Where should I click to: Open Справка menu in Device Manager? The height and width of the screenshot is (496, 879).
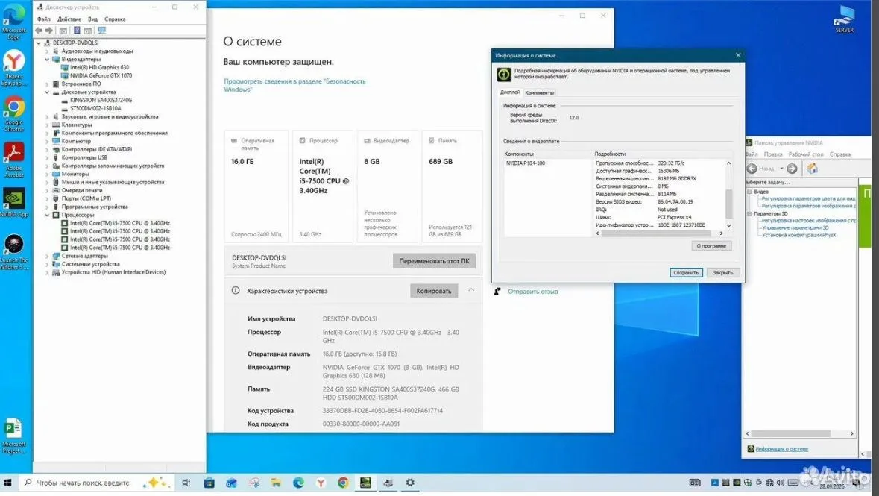pyautogui.click(x=115, y=19)
